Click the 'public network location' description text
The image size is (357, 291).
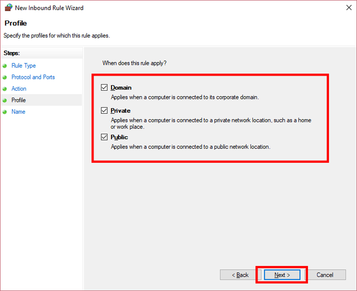[x=190, y=147]
